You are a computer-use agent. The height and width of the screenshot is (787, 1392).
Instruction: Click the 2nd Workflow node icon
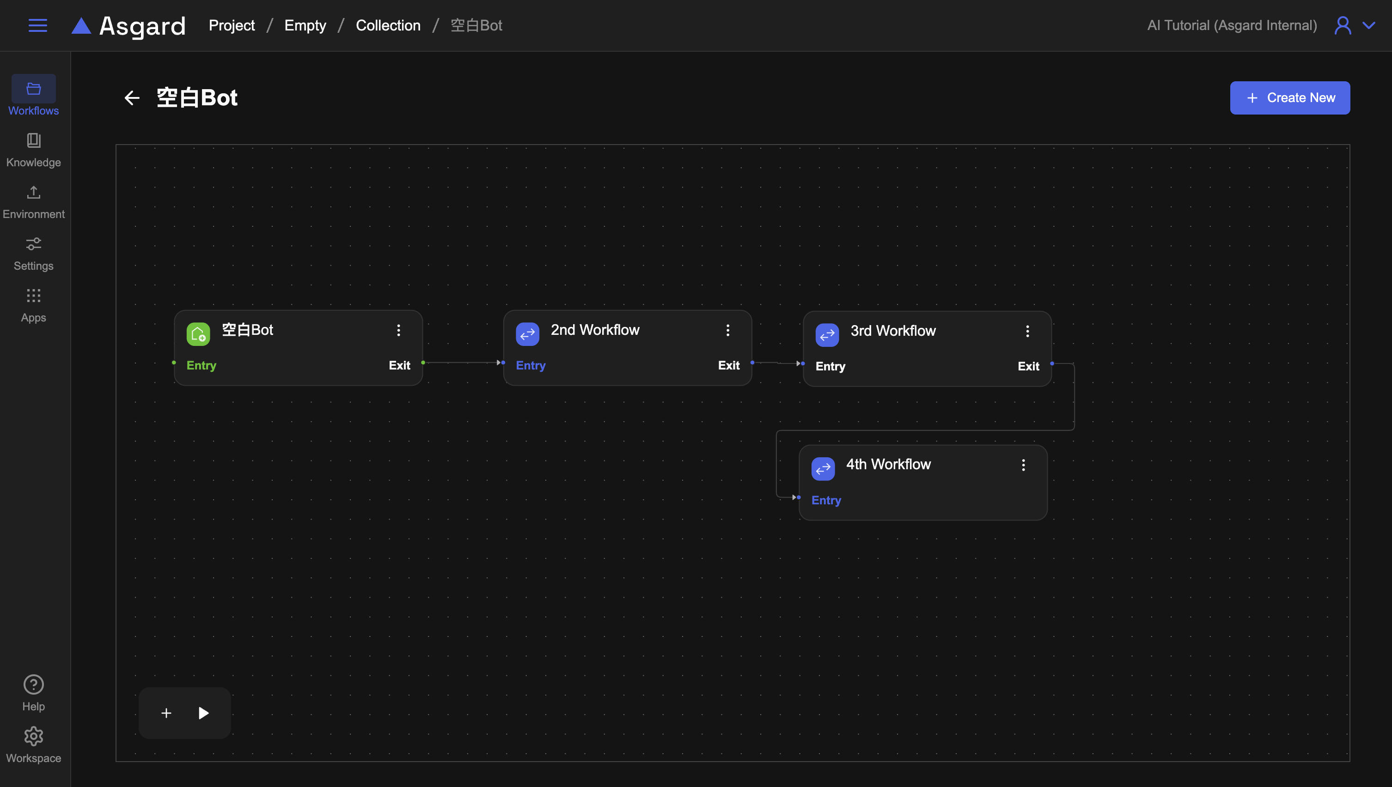click(x=527, y=333)
